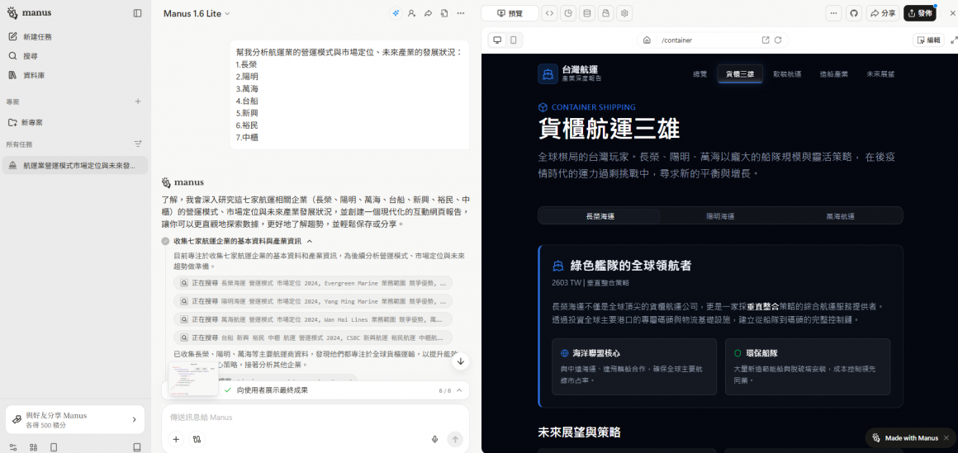Image resolution: width=958 pixels, height=453 pixels.
Task: Open the search entry for 長榮海運 營運模式
Action: pyautogui.click(x=313, y=283)
